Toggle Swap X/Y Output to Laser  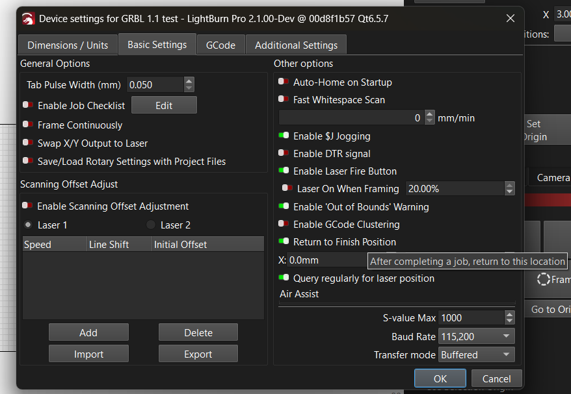[28, 143]
